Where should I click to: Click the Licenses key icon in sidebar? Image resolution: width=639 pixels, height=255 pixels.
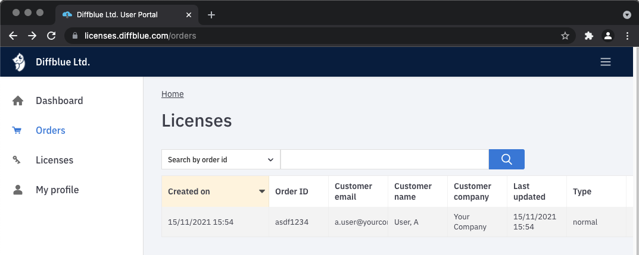click(17, 160)
